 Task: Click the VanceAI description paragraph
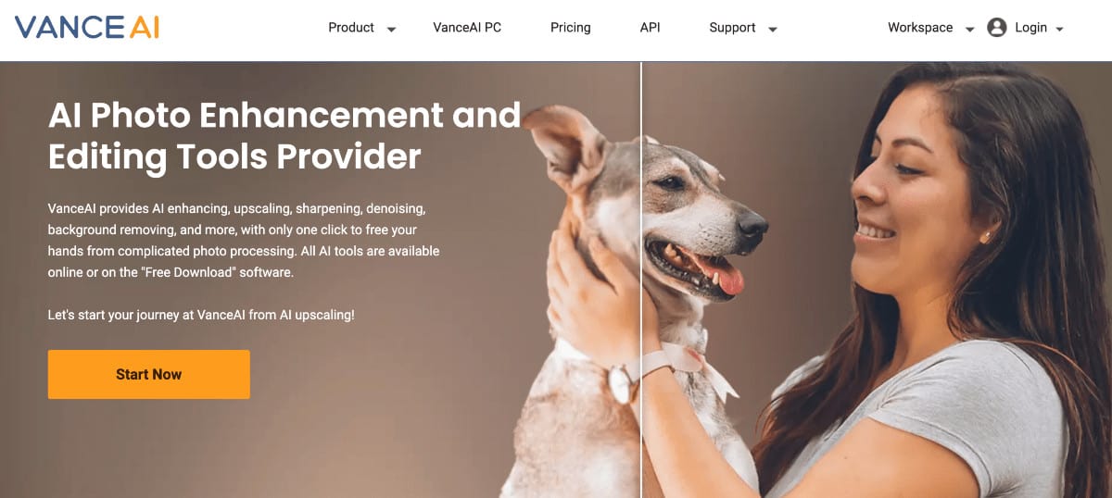pyautogui.click(x=244, y=241)
